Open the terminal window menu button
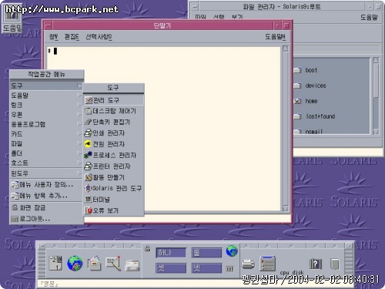 pos(48,25)
